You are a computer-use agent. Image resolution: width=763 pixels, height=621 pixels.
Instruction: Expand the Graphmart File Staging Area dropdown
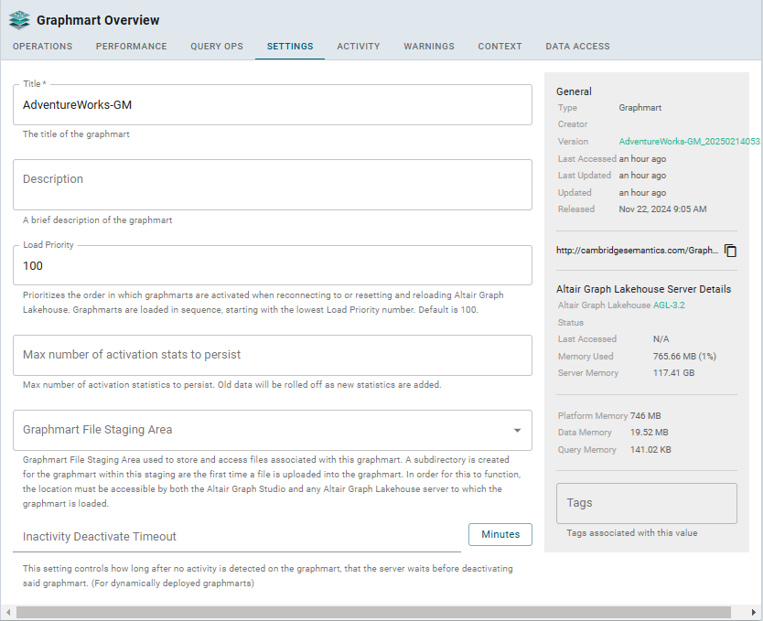pos(517,430)
